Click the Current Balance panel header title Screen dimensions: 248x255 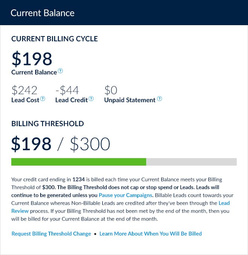42,13
